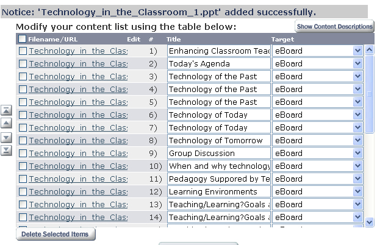Check the box for item 1 Enhancing Classroom
The image size is (377, 245).
(23, 51)
